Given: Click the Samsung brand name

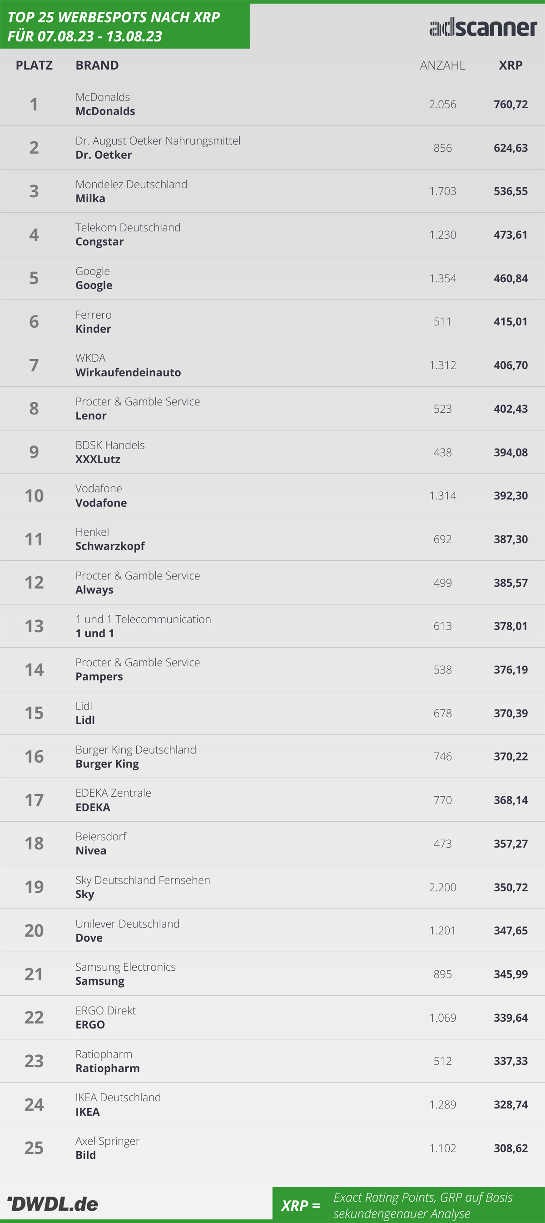Looking at the screenshot, I should pyautogui.click(x=100, y=981).
